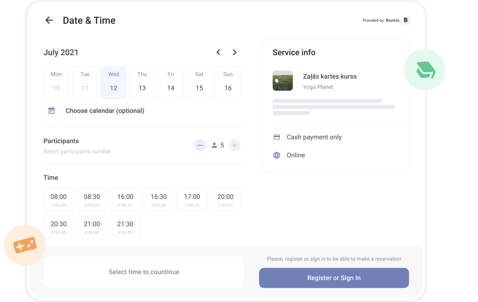478x302 pixels.
Task: Click the green graduation cap icon
Action: point(425,70)
